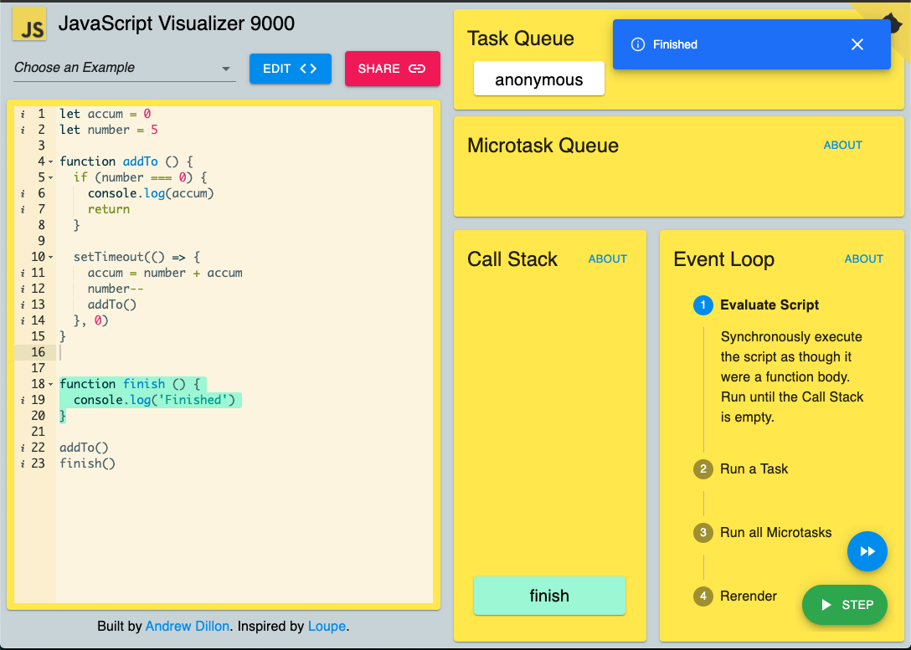This screenshot has width=911, height=650.
Task: Click the pink SHARE button
Action: coord(392,69)
